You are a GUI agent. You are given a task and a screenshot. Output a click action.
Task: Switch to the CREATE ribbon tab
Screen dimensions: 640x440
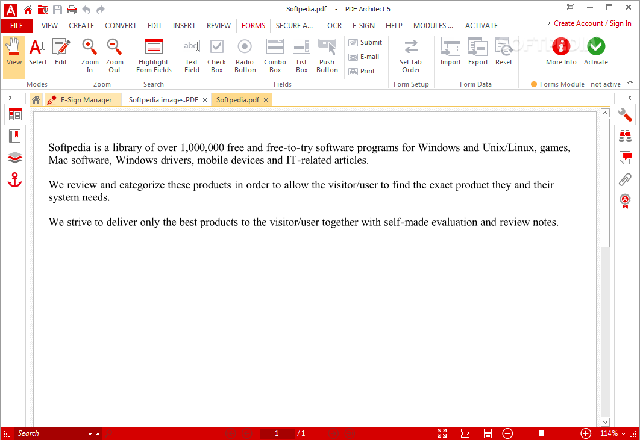coord(81,26)
